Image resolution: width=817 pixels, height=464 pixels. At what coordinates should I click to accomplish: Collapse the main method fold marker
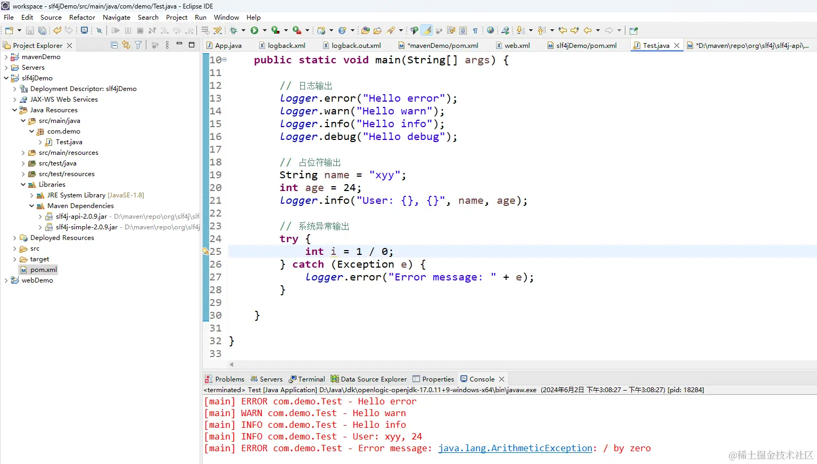coord(225,60)
